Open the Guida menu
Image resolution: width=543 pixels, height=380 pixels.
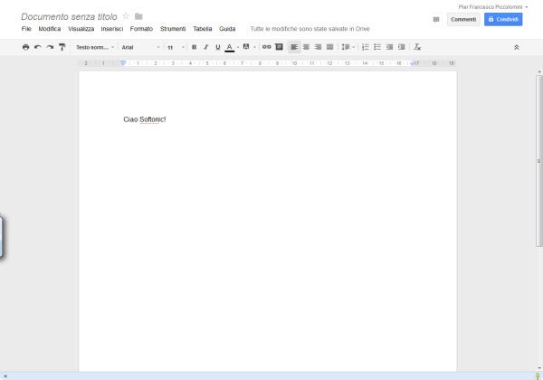[227, 29]
